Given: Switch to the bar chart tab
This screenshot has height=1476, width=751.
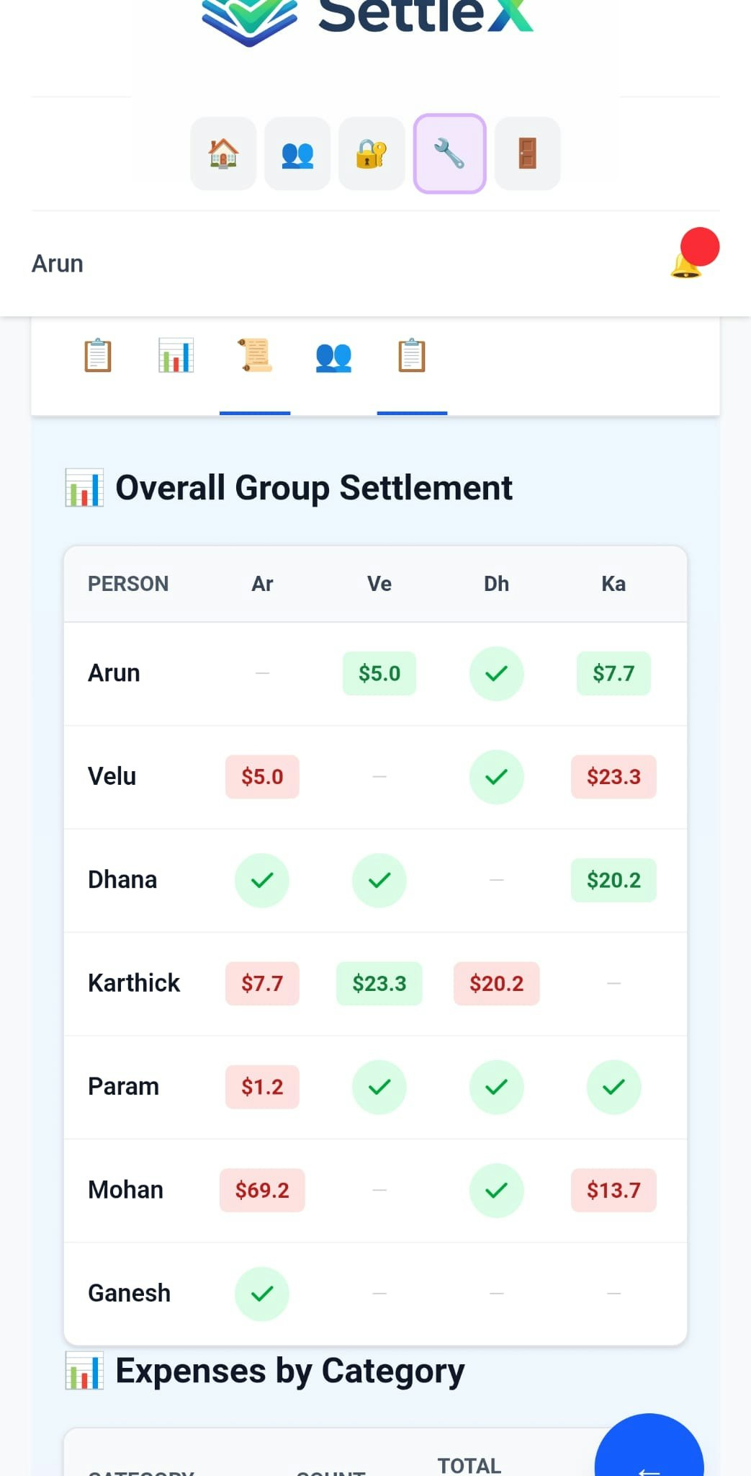Looking at the screenshot, I should [176, 355].
